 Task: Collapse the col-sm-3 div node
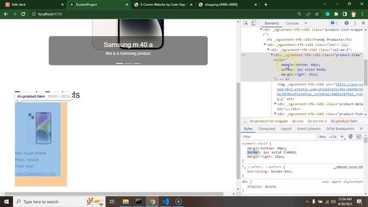[x=269, y=49]
